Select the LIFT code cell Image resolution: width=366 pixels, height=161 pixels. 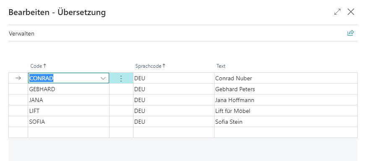click(69, 111)
